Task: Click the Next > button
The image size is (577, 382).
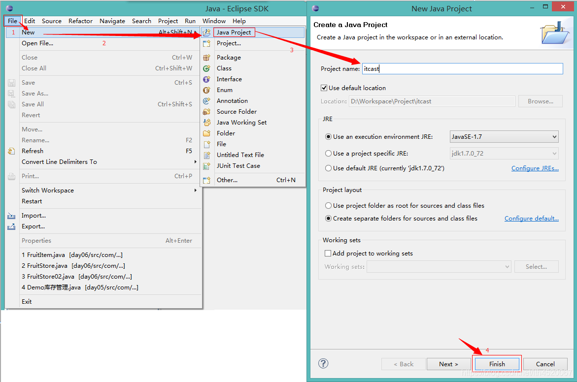Action: coord(448,364)
